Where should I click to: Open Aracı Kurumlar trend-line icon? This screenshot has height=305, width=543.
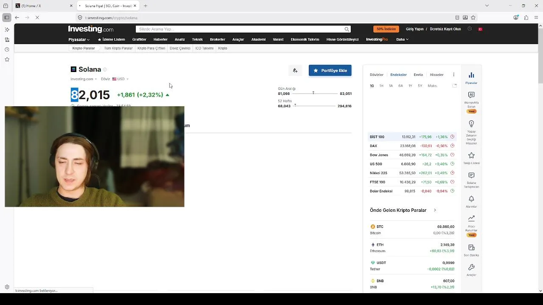[x=471, y=219]
